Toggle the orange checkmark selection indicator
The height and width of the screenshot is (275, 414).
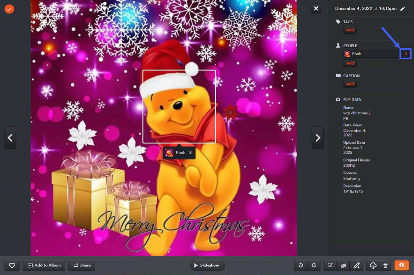[x=9, y=9]
